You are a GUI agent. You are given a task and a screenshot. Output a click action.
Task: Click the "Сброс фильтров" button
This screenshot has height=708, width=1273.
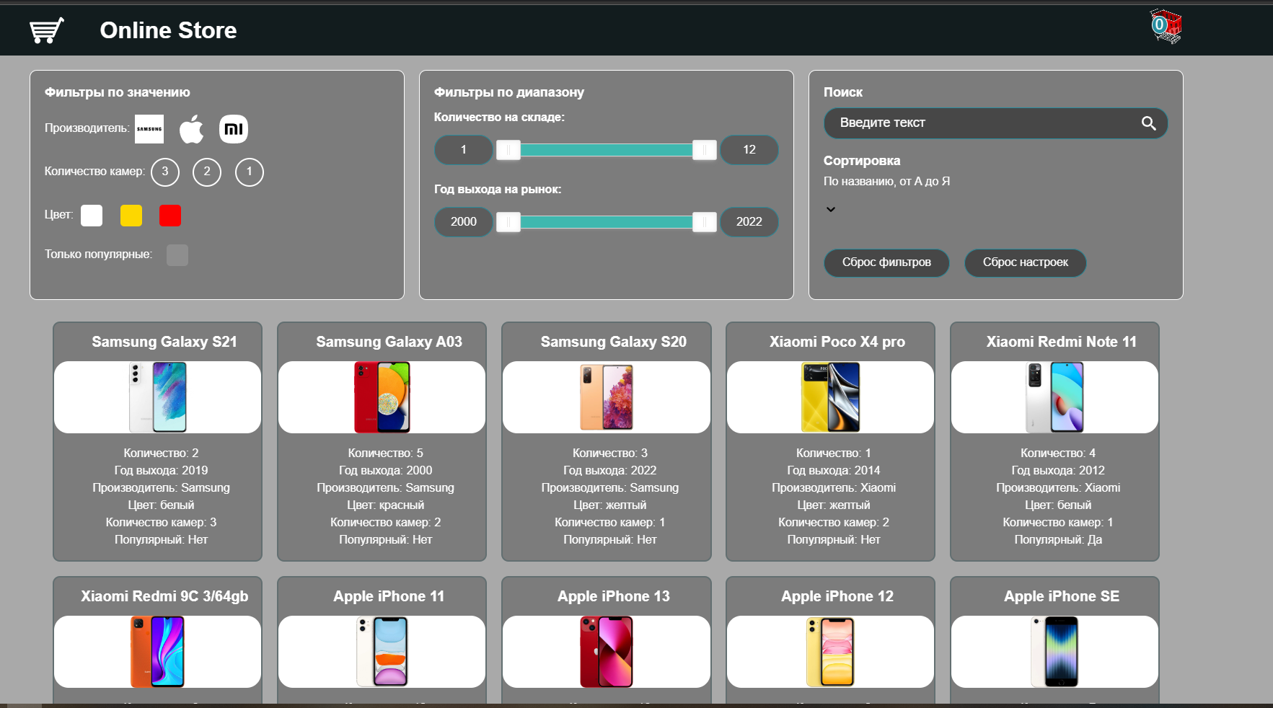[x=886, y=262]
